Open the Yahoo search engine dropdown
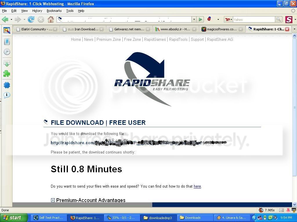Screen dimensions: 297x222 pos(229,19)
